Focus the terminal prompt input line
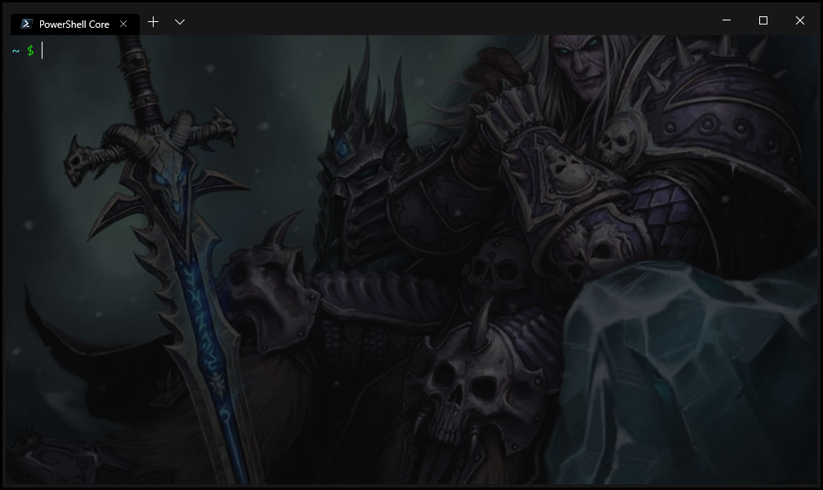823x490 pixels. pos(412,51)
